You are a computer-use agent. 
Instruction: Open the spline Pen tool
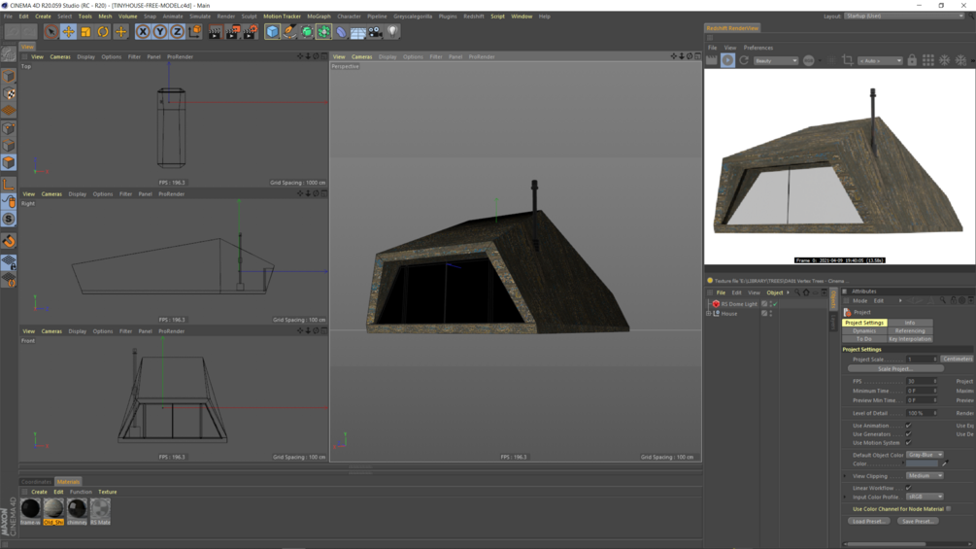(x=289, y=31)
